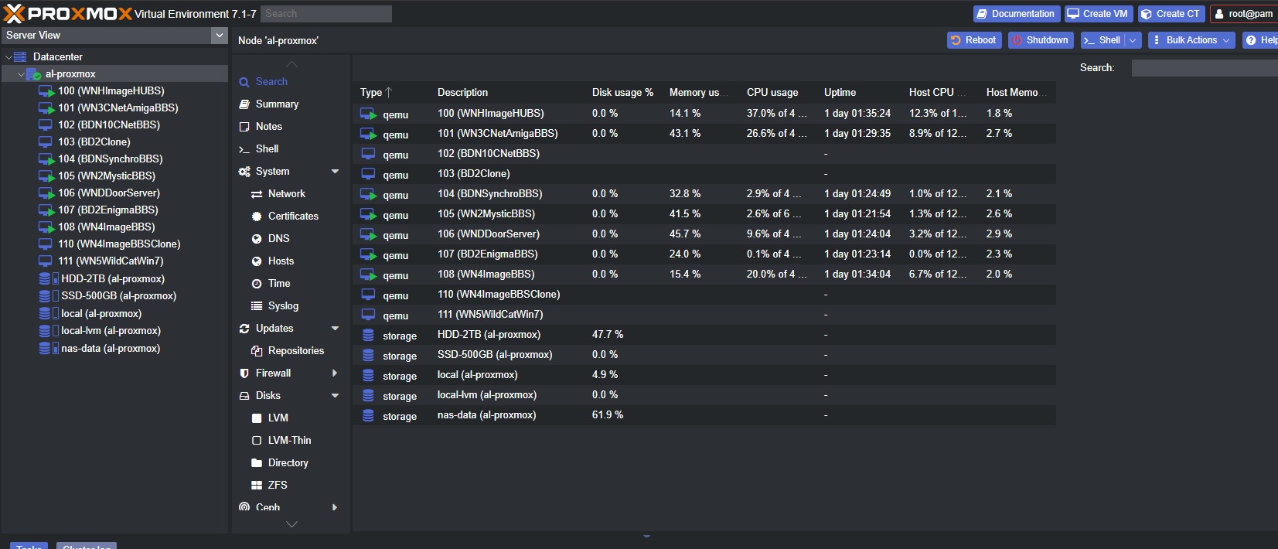This screenshot has width=1278, height=549.
Task: Open the Documentation page
Action: point(1016,14)
